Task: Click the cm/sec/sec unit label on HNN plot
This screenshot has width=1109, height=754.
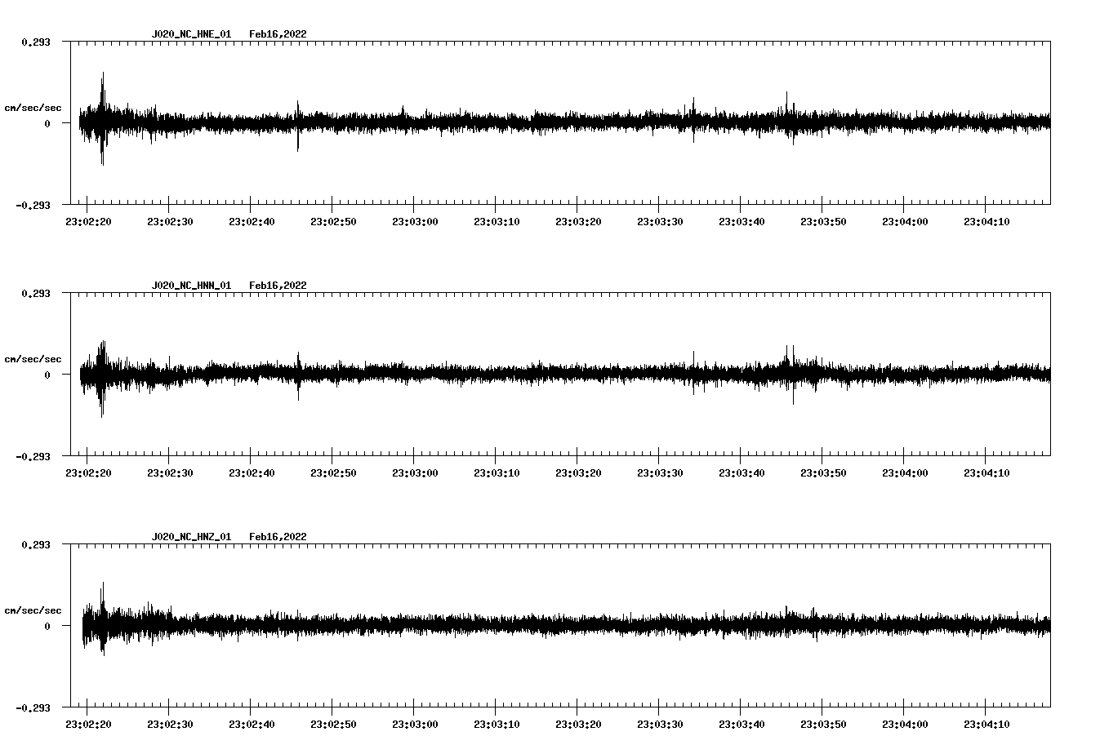Action: [33, 360]
